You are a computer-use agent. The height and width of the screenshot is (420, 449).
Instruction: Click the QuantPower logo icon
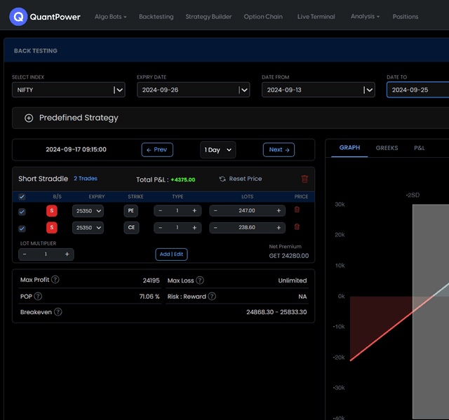(x=19, y=16)
